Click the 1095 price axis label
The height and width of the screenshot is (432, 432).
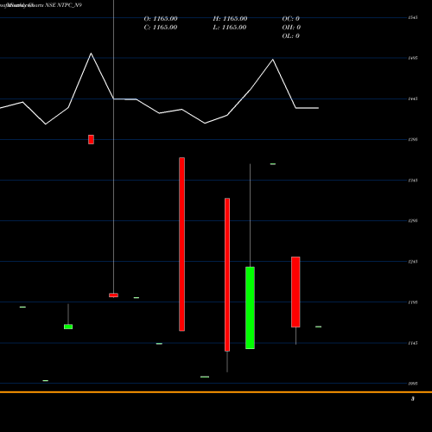point(413,384)
